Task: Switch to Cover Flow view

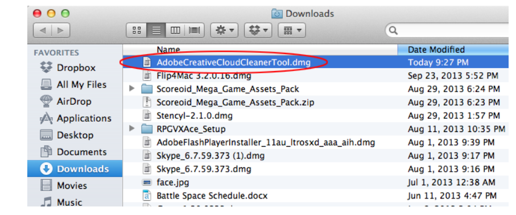Action: (x=195, y=31)
